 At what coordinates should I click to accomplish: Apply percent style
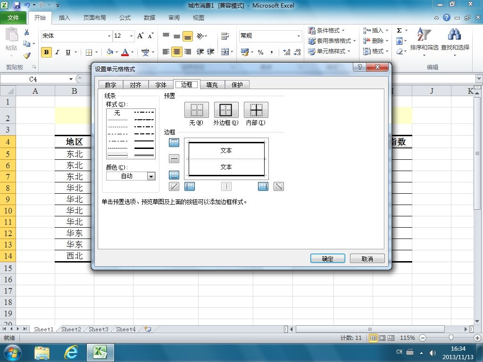click(x=260, y=52)
